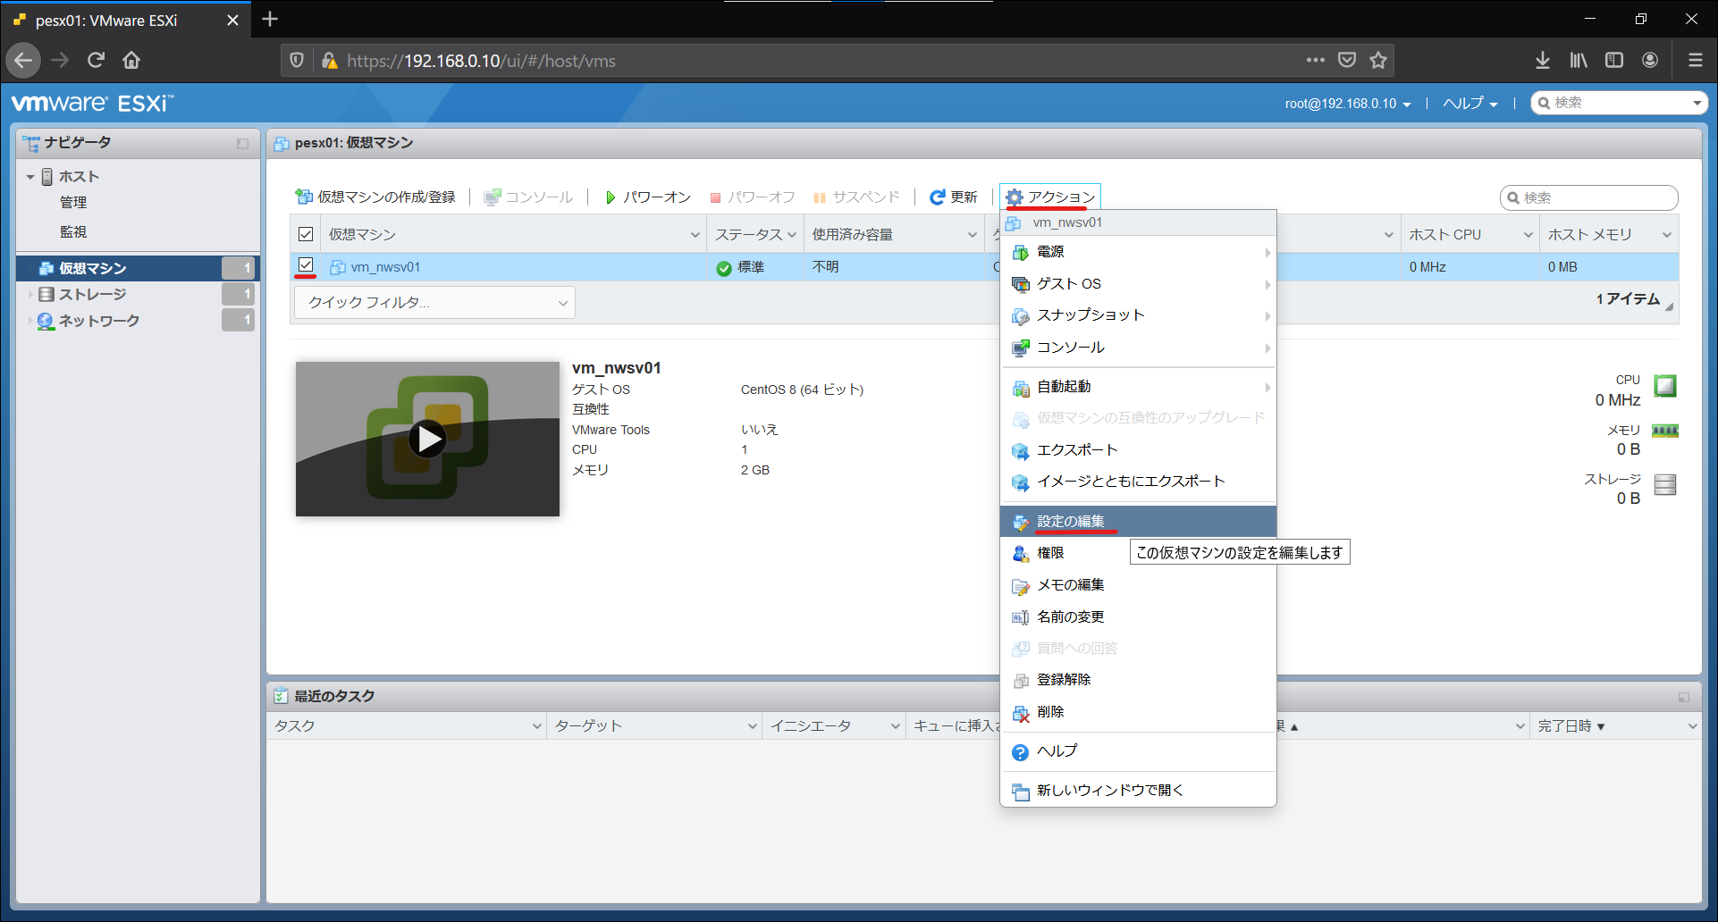1718x922 pixels.
Task: Click the 新しいウィンドウで開く window icon
Action: [1020, 792]
